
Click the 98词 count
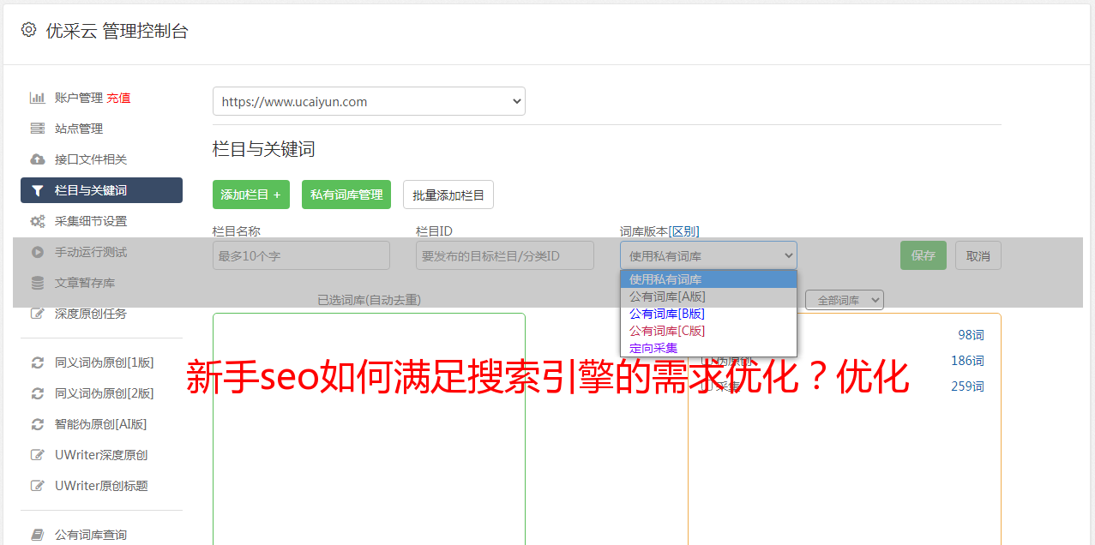click(972, 335)
